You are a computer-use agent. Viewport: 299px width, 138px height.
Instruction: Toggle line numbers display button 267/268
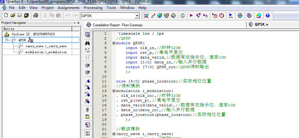88,133
